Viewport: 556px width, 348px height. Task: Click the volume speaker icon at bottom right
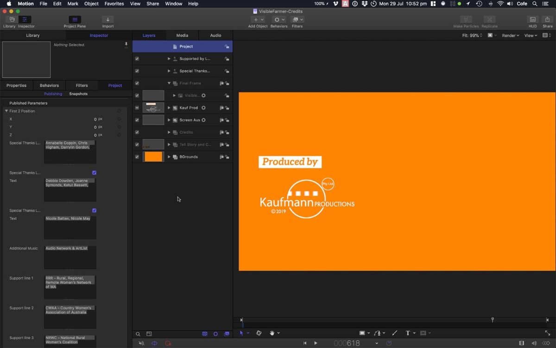[x=534, y=343]
